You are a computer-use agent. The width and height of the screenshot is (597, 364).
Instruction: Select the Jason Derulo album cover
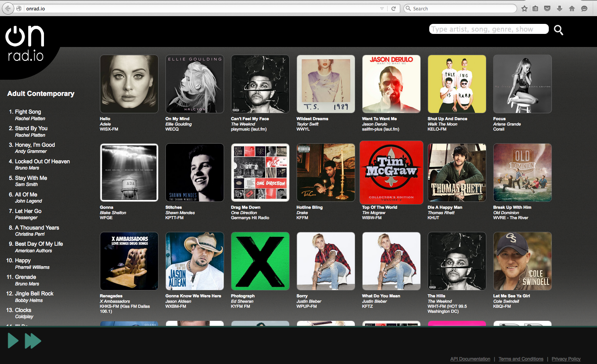click(391, 84)
